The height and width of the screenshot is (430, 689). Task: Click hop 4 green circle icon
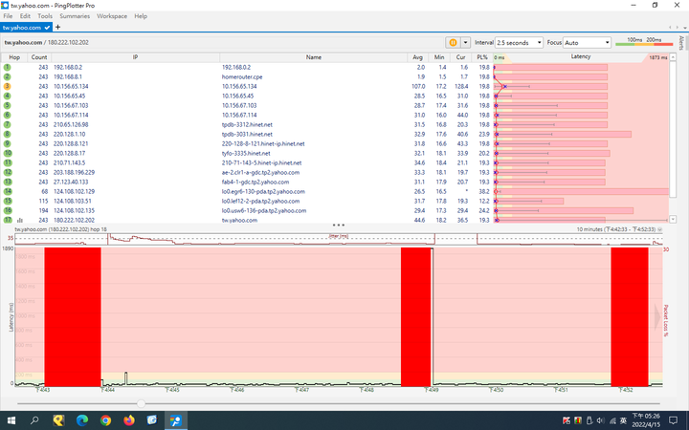click(x=7, y=96)
